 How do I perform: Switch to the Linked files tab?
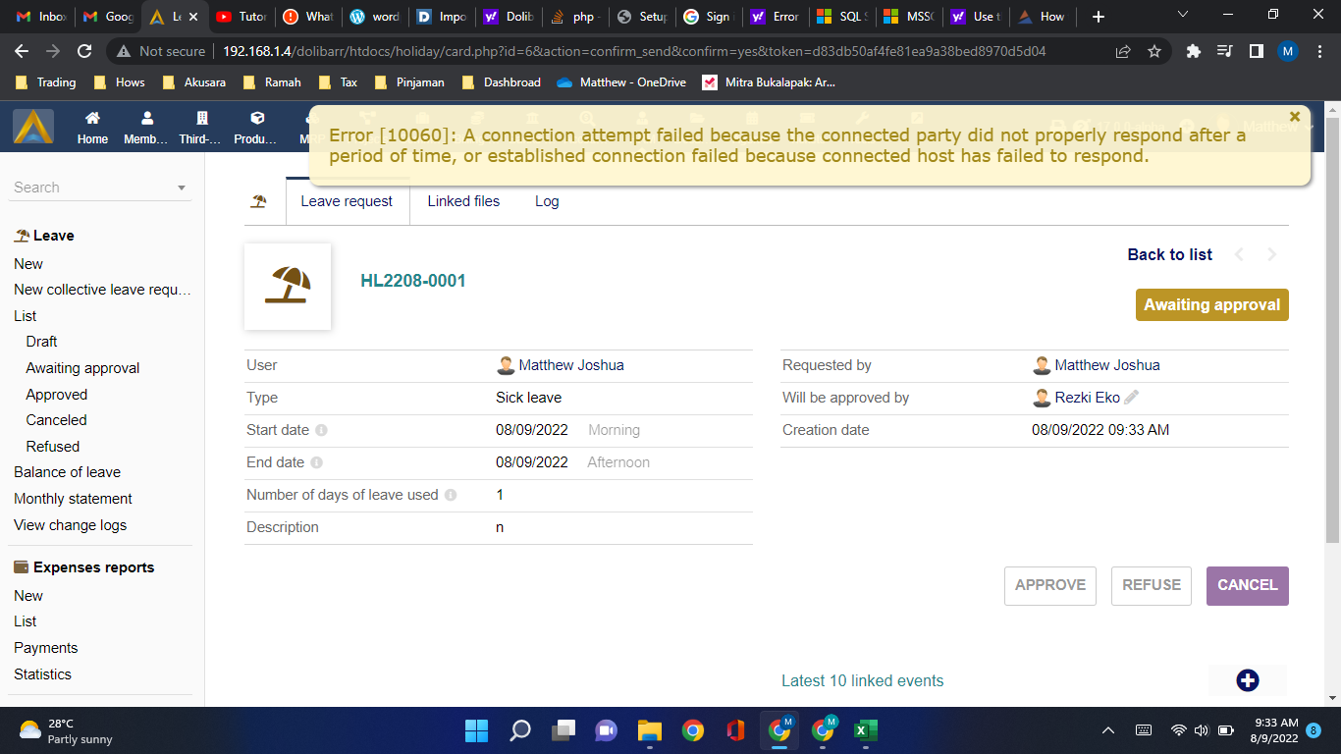pos(463,201)
